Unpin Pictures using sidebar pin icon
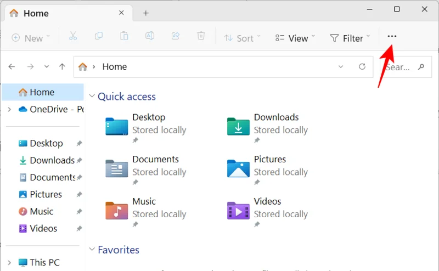This screenshot has width=439, height=271. (x=79, y=194)
